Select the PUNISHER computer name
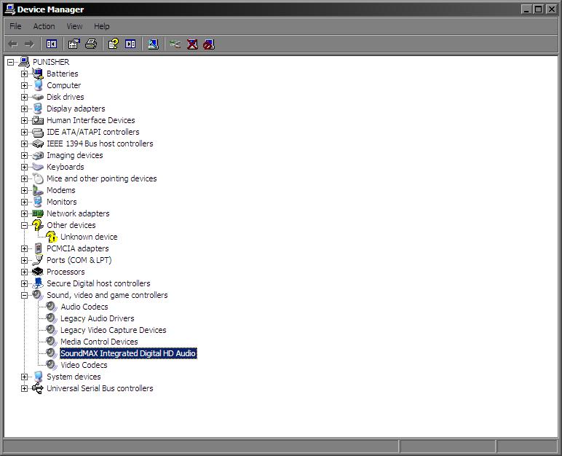562x456 pixels. 51,62
